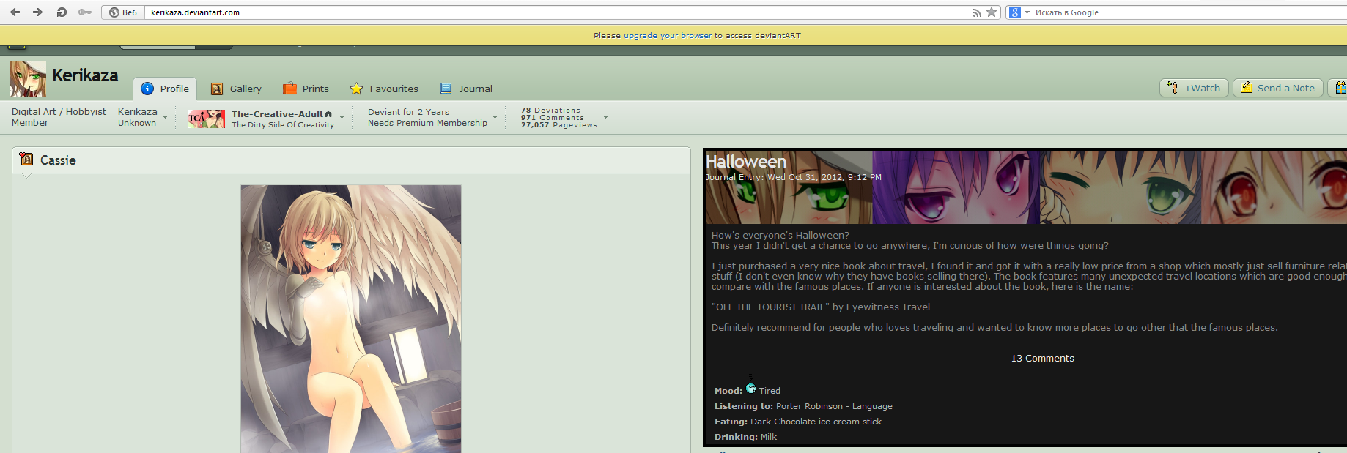Click the journal header eyes banner image
The image size is (1347, 453).
pos(1026,187)
